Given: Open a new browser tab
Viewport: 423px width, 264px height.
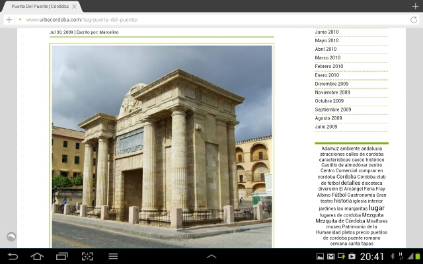Looking at the screenshot, I should (x=414, y=6).
